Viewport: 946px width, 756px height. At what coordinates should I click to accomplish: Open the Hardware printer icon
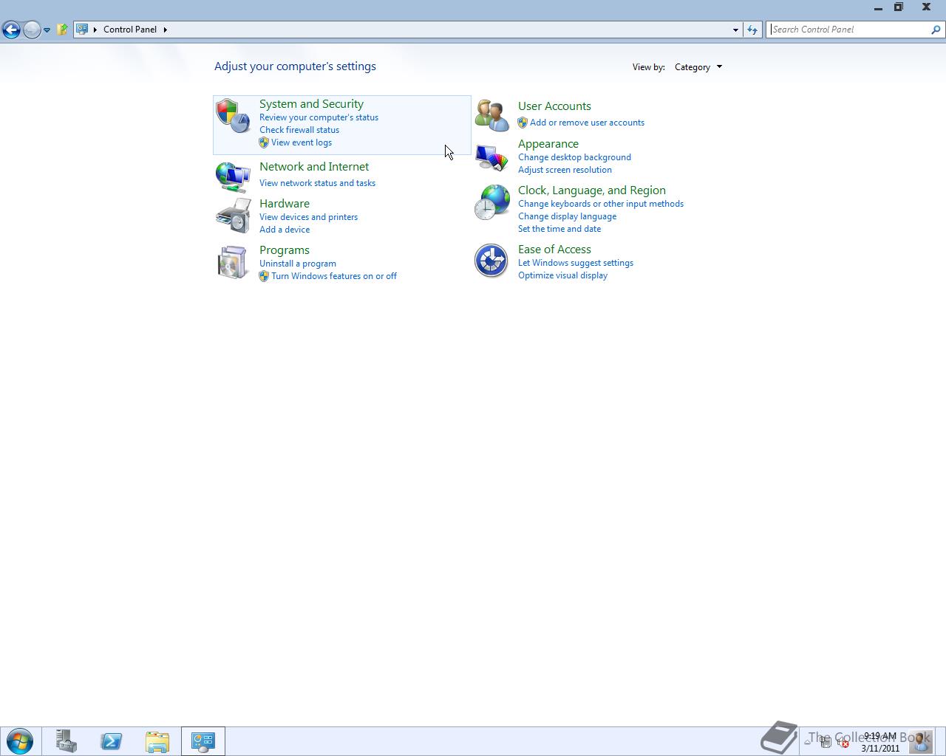click(x=233, y=216)
